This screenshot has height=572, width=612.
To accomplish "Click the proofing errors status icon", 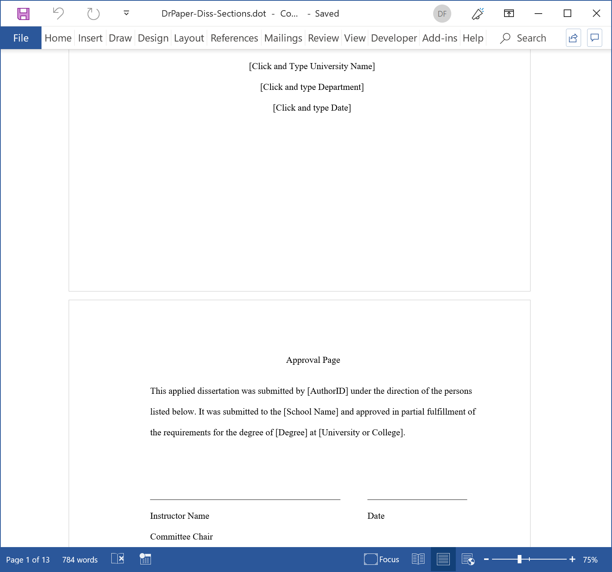I will coord(118,559).
